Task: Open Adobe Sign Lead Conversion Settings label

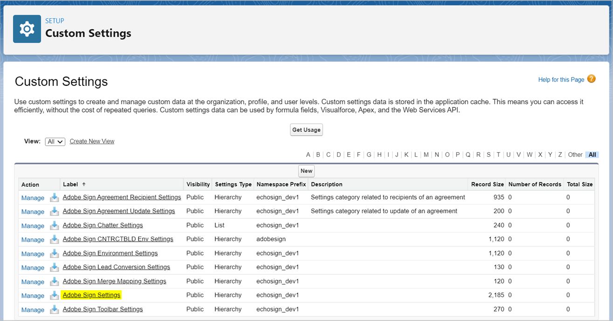Action: [x=117, y=267]
